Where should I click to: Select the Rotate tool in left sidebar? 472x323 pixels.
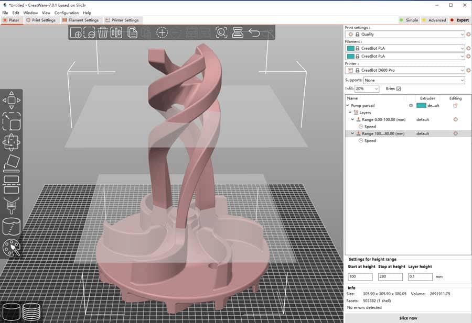click(12, 142)
